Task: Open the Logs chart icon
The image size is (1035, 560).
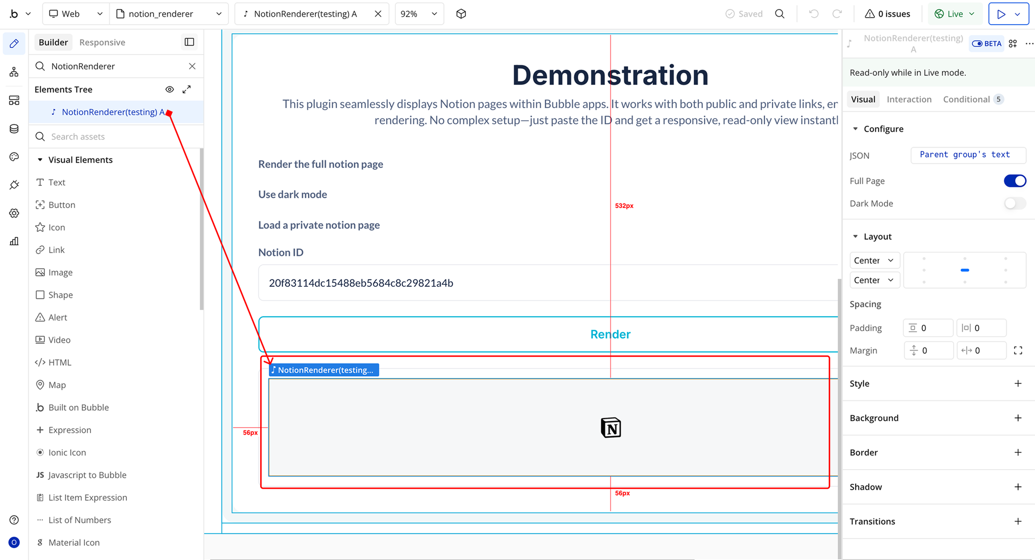Action: pyautogui.click(x=14, y=241)
